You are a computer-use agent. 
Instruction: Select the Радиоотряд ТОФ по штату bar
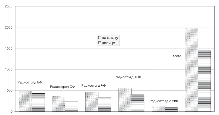tap(125, 100)
